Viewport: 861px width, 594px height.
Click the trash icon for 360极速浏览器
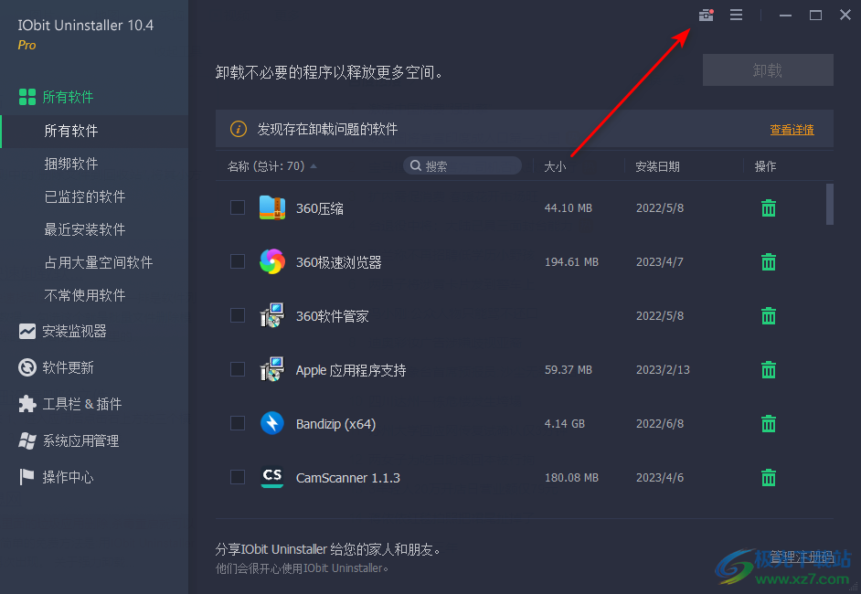(x=768, y=262)
